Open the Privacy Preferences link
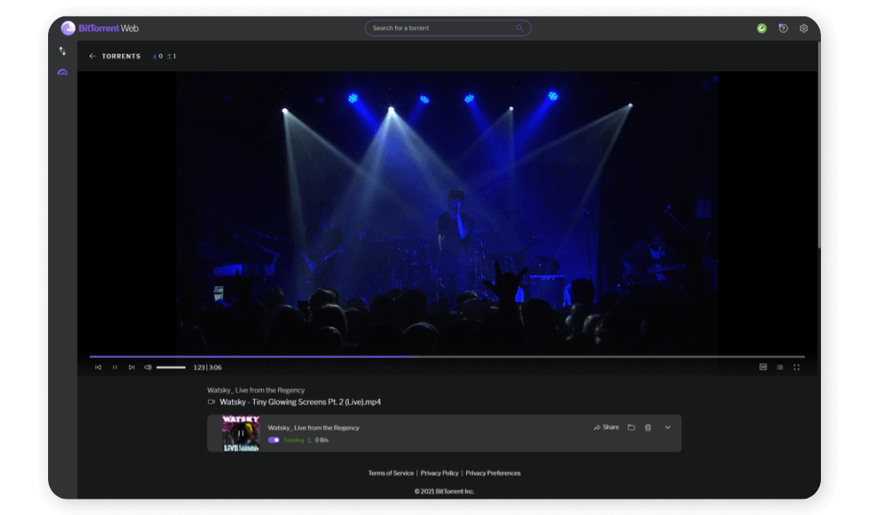Screen dimensions: 869x515 pyautogui.click(x=493, y=473)
